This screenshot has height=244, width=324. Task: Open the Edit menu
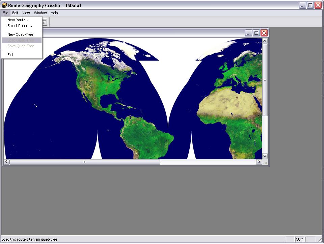pos(15,13)
